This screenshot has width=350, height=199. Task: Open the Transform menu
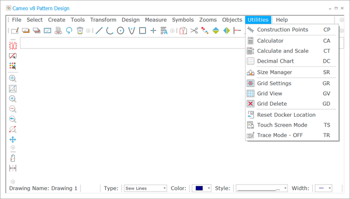[x=103, y=20]
